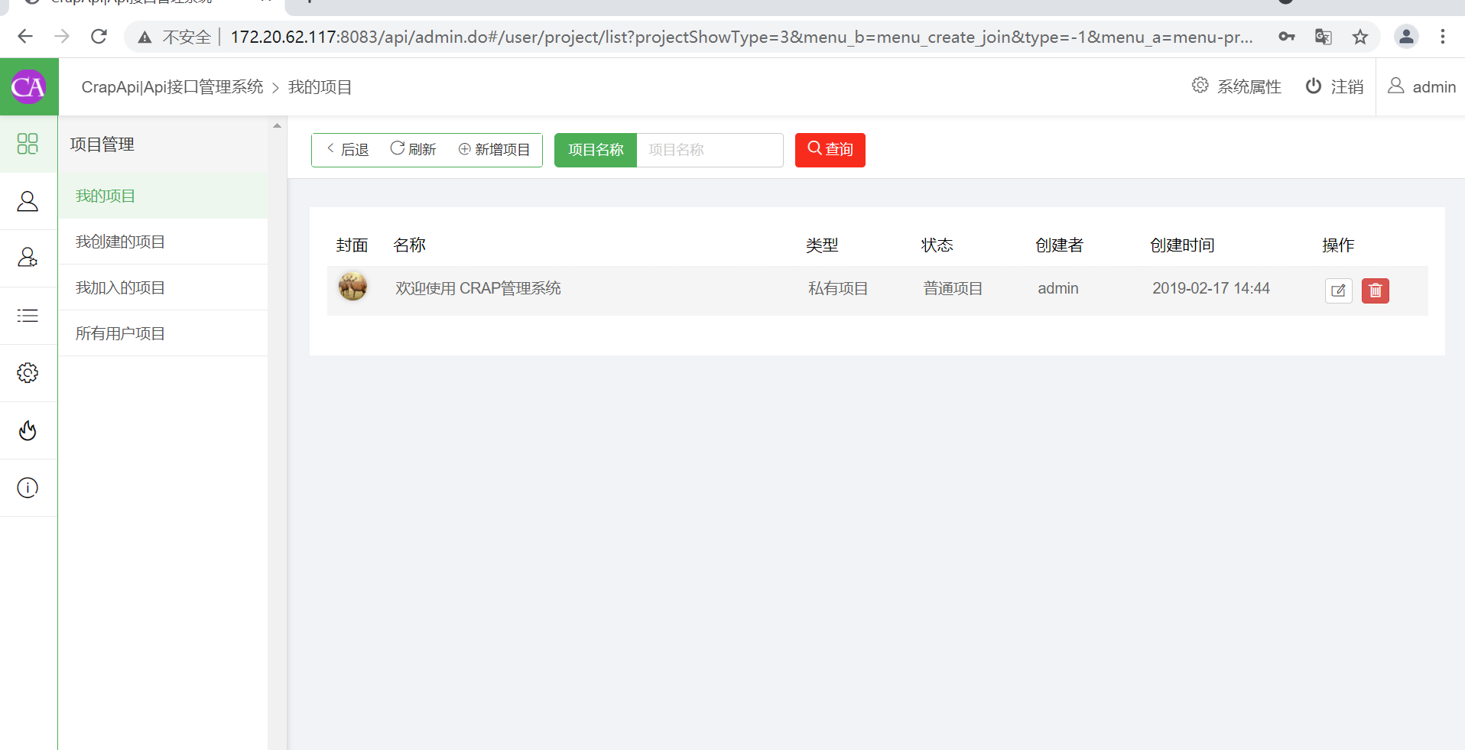Open the info icon at sidebar bottom
Screen dimensions: 1465x750
pos(28,488)
